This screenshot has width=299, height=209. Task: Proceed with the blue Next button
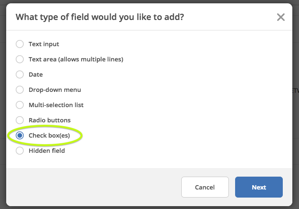pos(259,187)
